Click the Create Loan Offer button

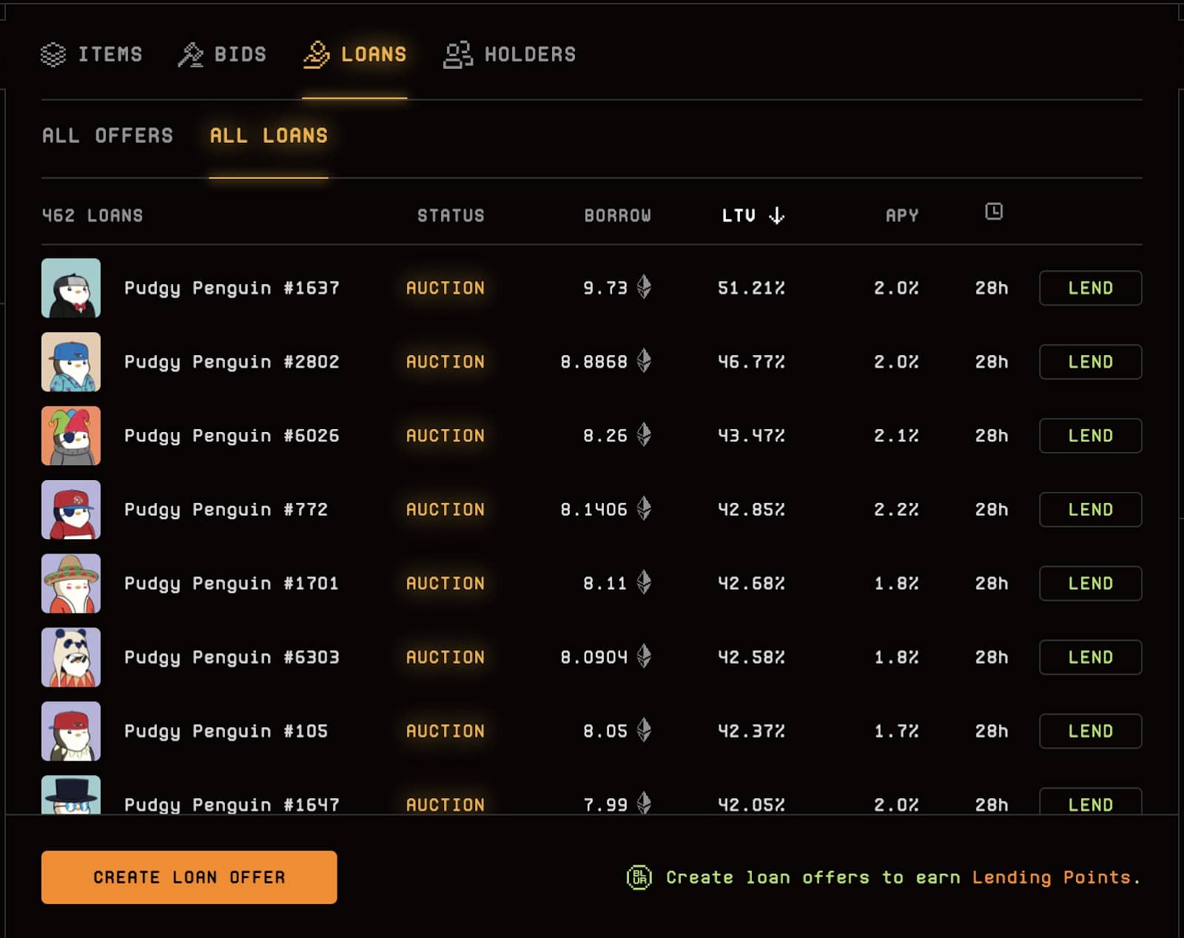(x=189, y=877)
